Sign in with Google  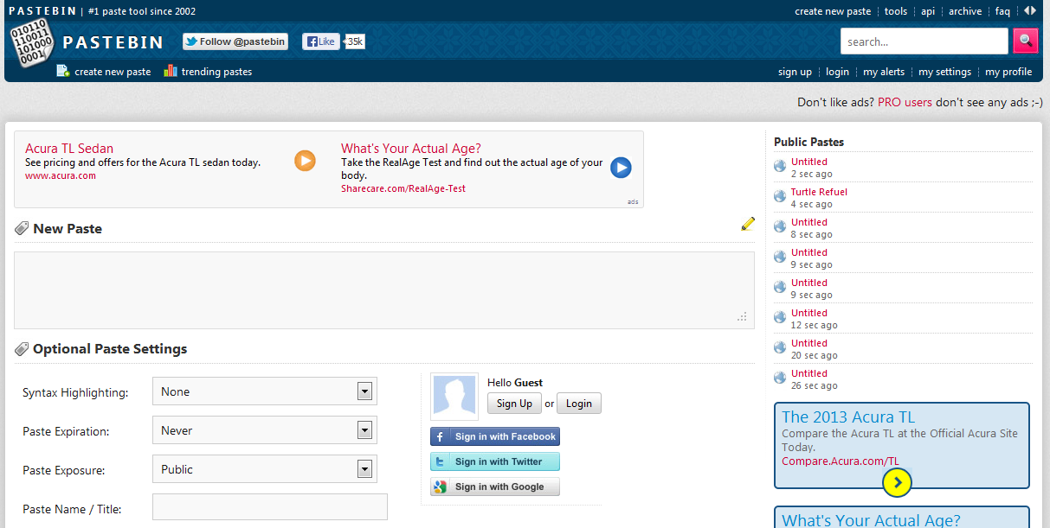point(495,487)
